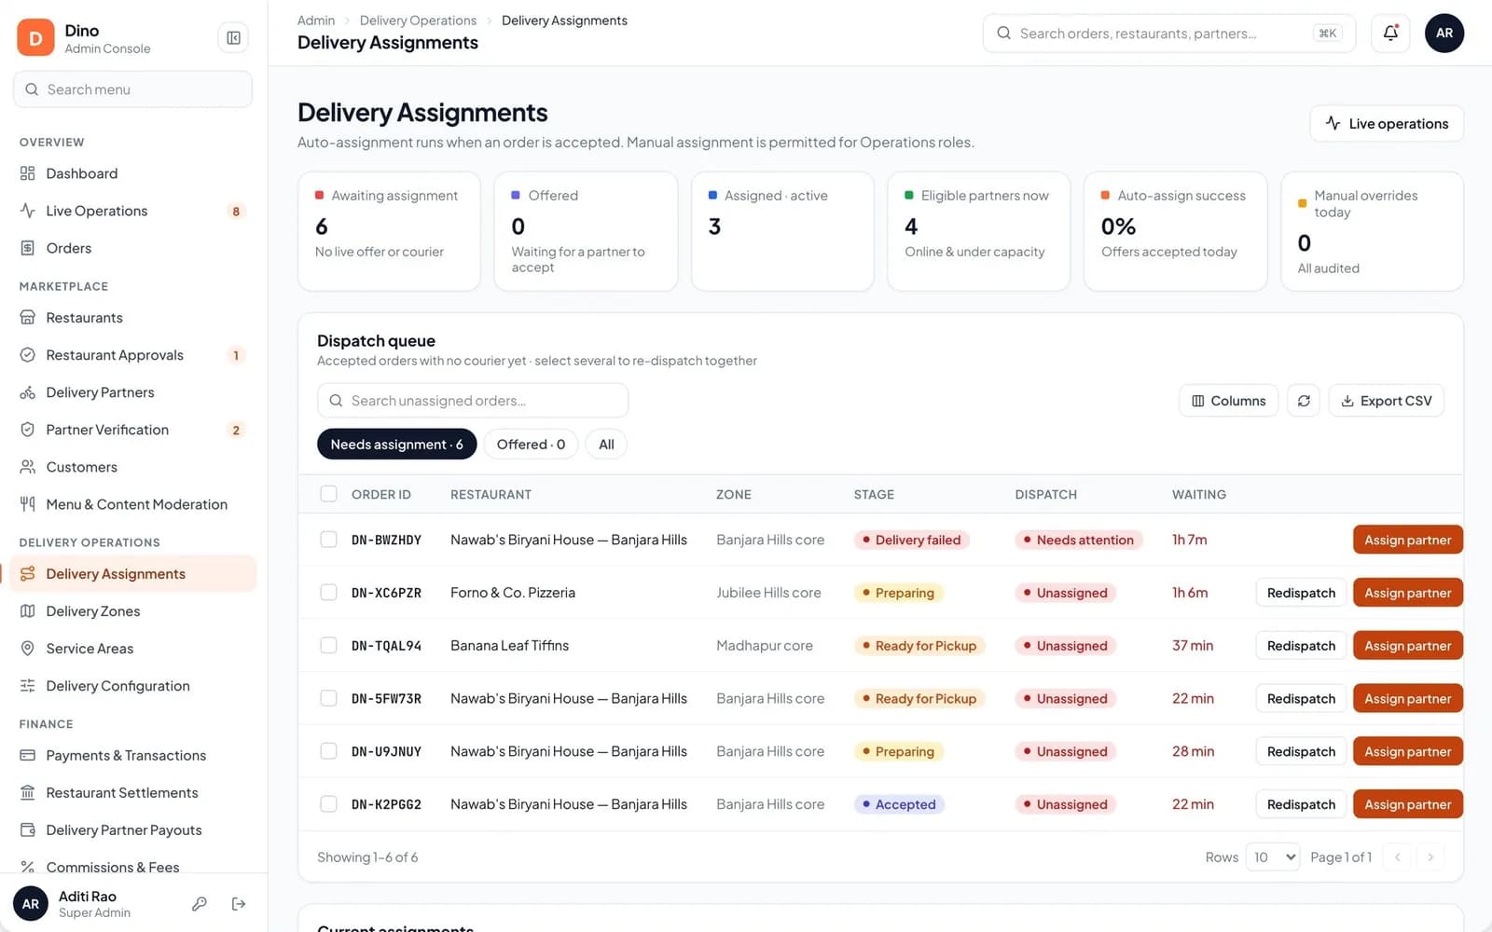Switch to the Offered tab
Viewport: 1492px width, 932px height.
coord(531,445)
